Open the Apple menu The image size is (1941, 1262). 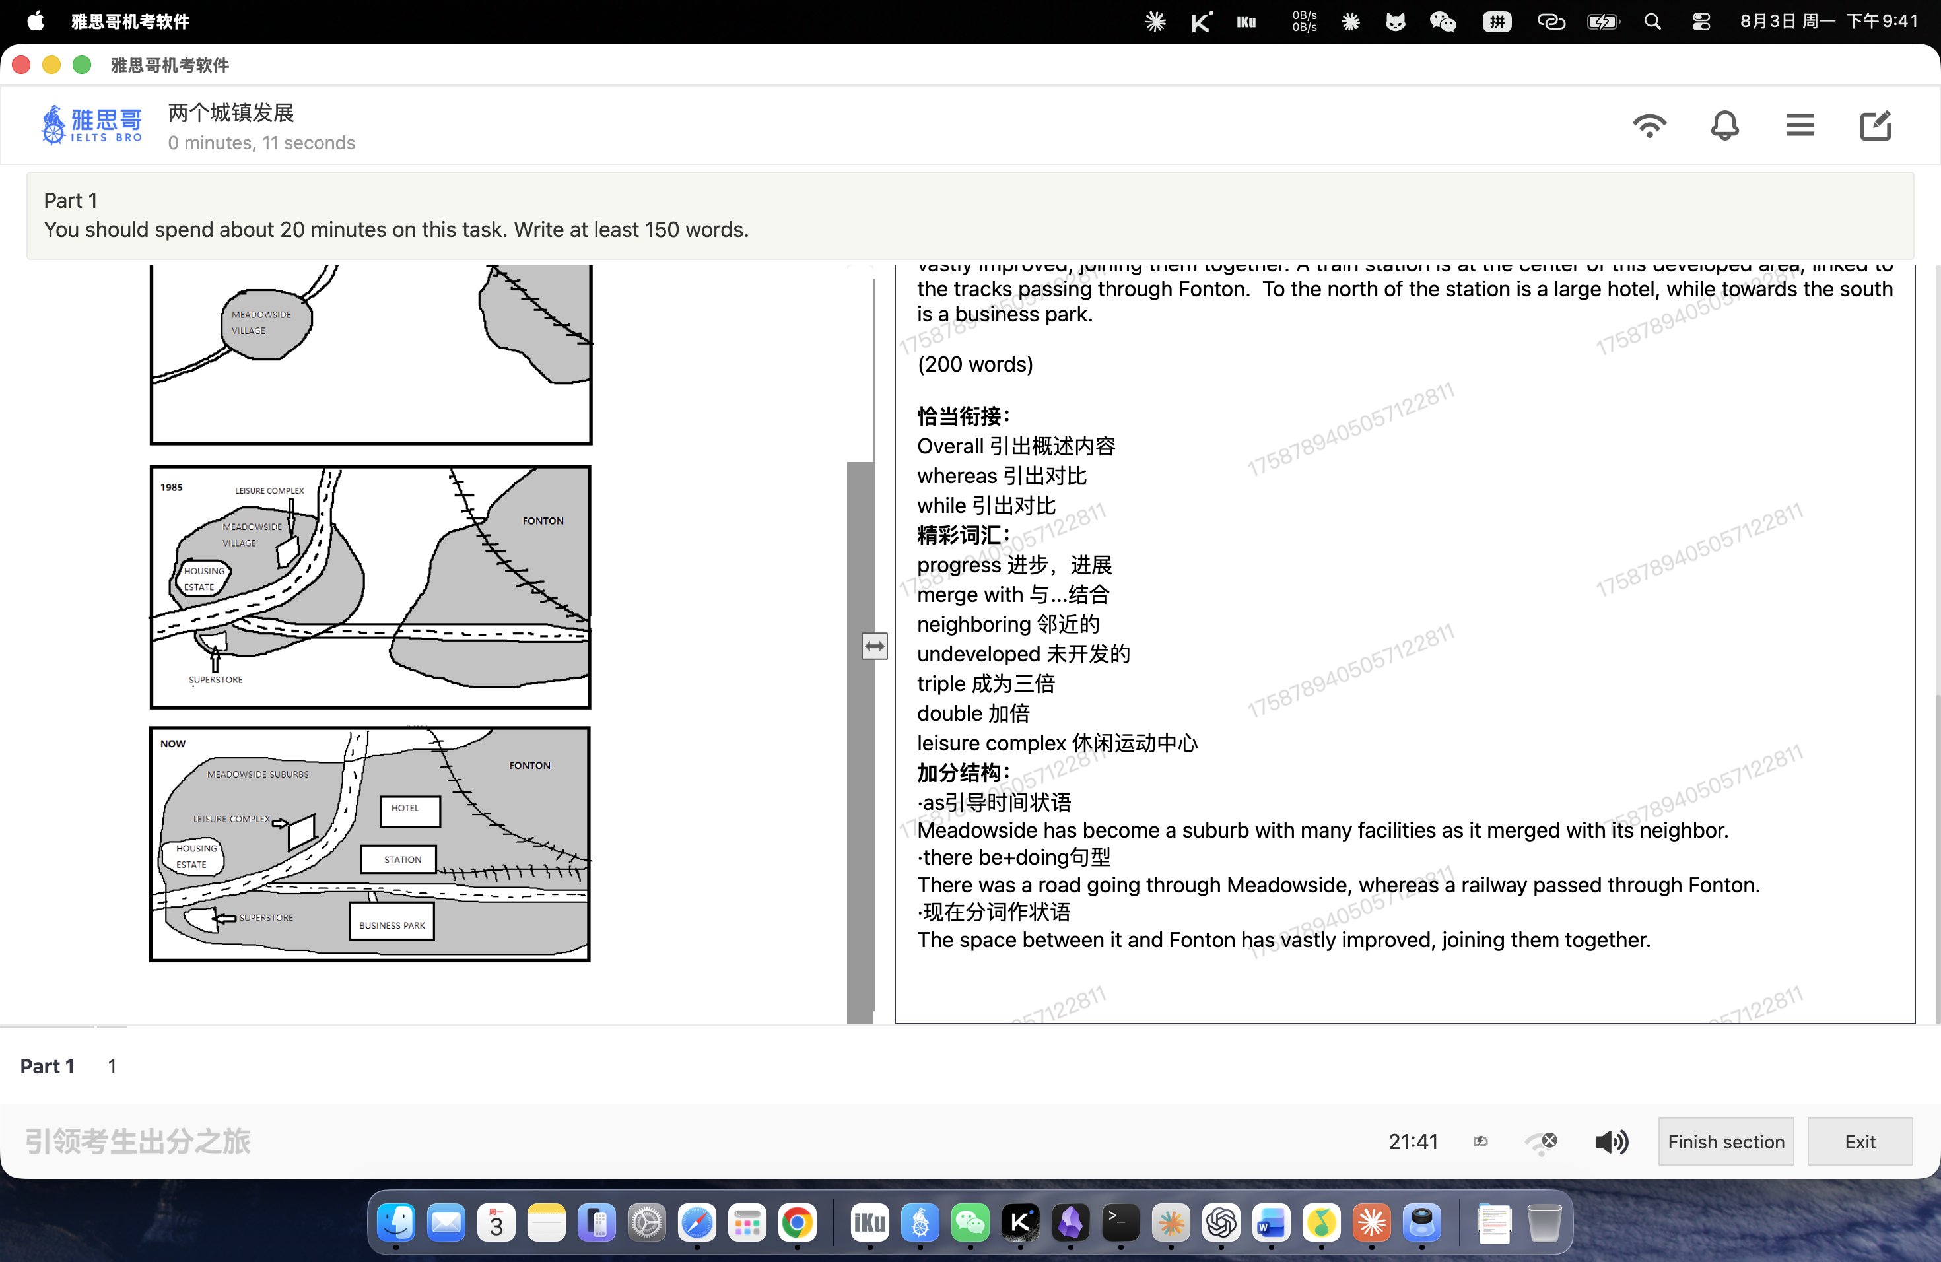click(35, 21)
